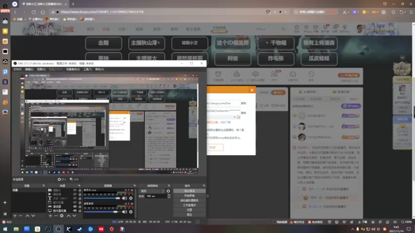
Task: Pop out the OBS controls dock panel
Action: (204, 186)
